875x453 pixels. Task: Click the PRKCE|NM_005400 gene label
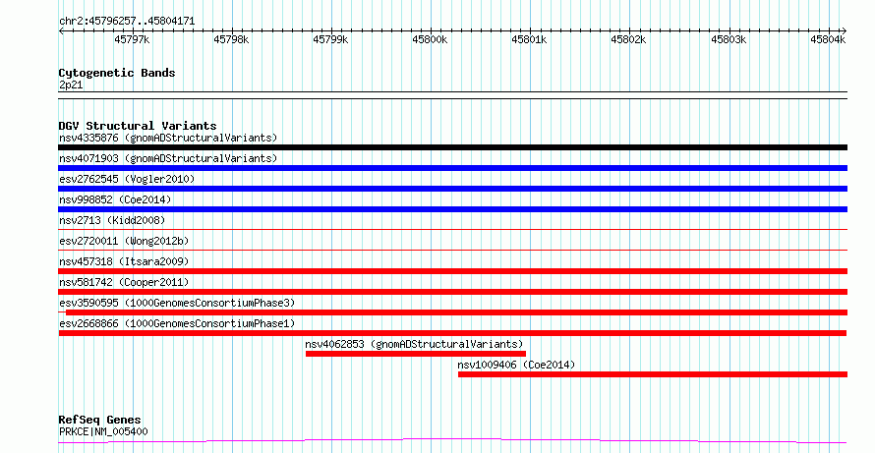pos(103,431)
